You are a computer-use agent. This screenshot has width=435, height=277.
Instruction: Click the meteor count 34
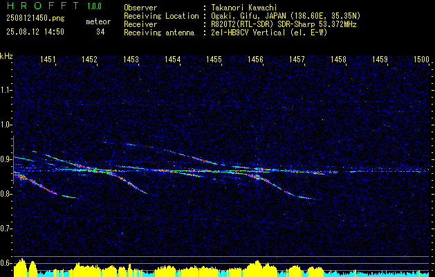[x=100, y=32]
